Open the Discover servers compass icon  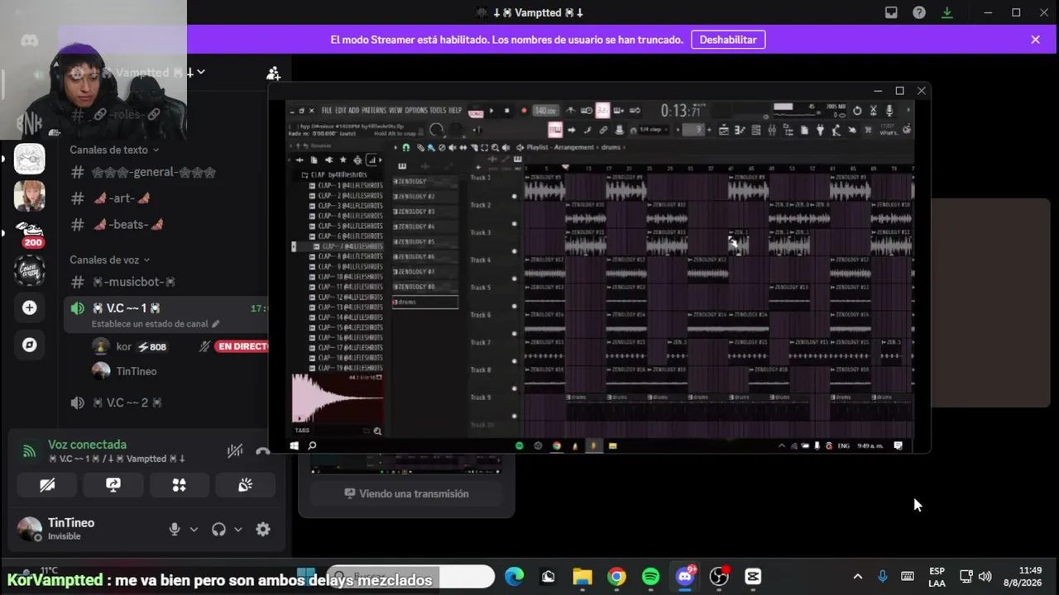tap(30, 345)
